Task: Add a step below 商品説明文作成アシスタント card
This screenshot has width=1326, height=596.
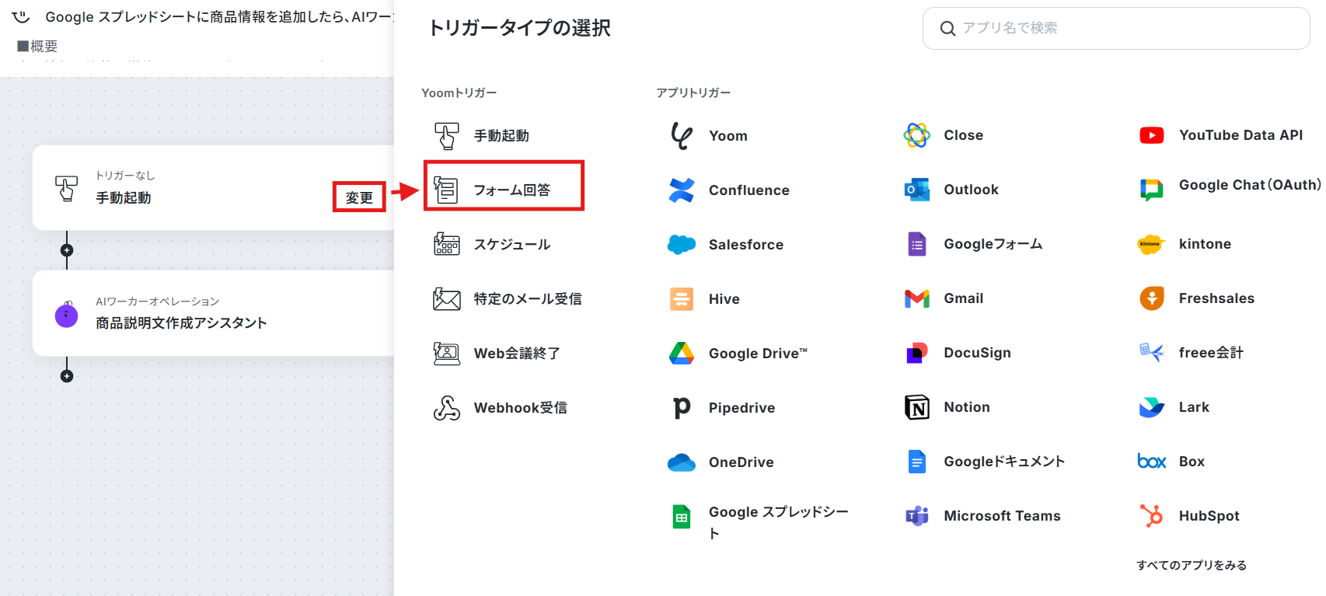Action: point(67,376)
